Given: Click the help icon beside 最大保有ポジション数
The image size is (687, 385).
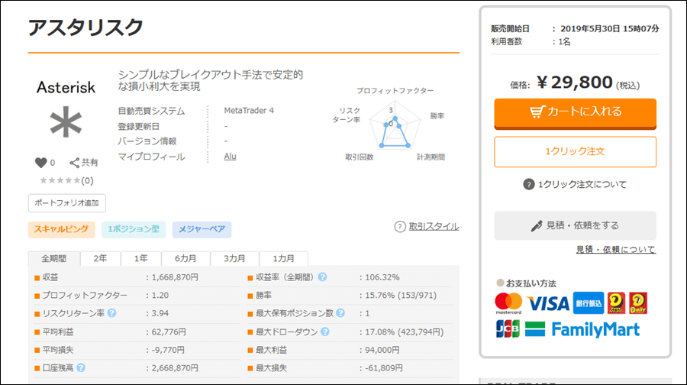Looking at the screenshot, I should [x=340, y=313].
